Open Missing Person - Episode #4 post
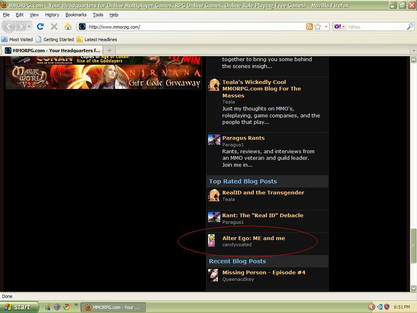417x313 pixels. click(264, 272)
